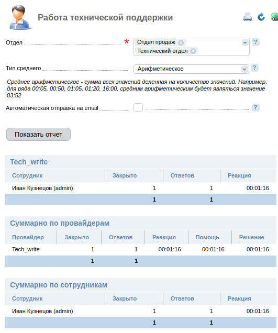This screenshot has width=278, height=333.
Task: Expand the Отдел multi-select dropdown arrow
Action: (x=245, y=42)
